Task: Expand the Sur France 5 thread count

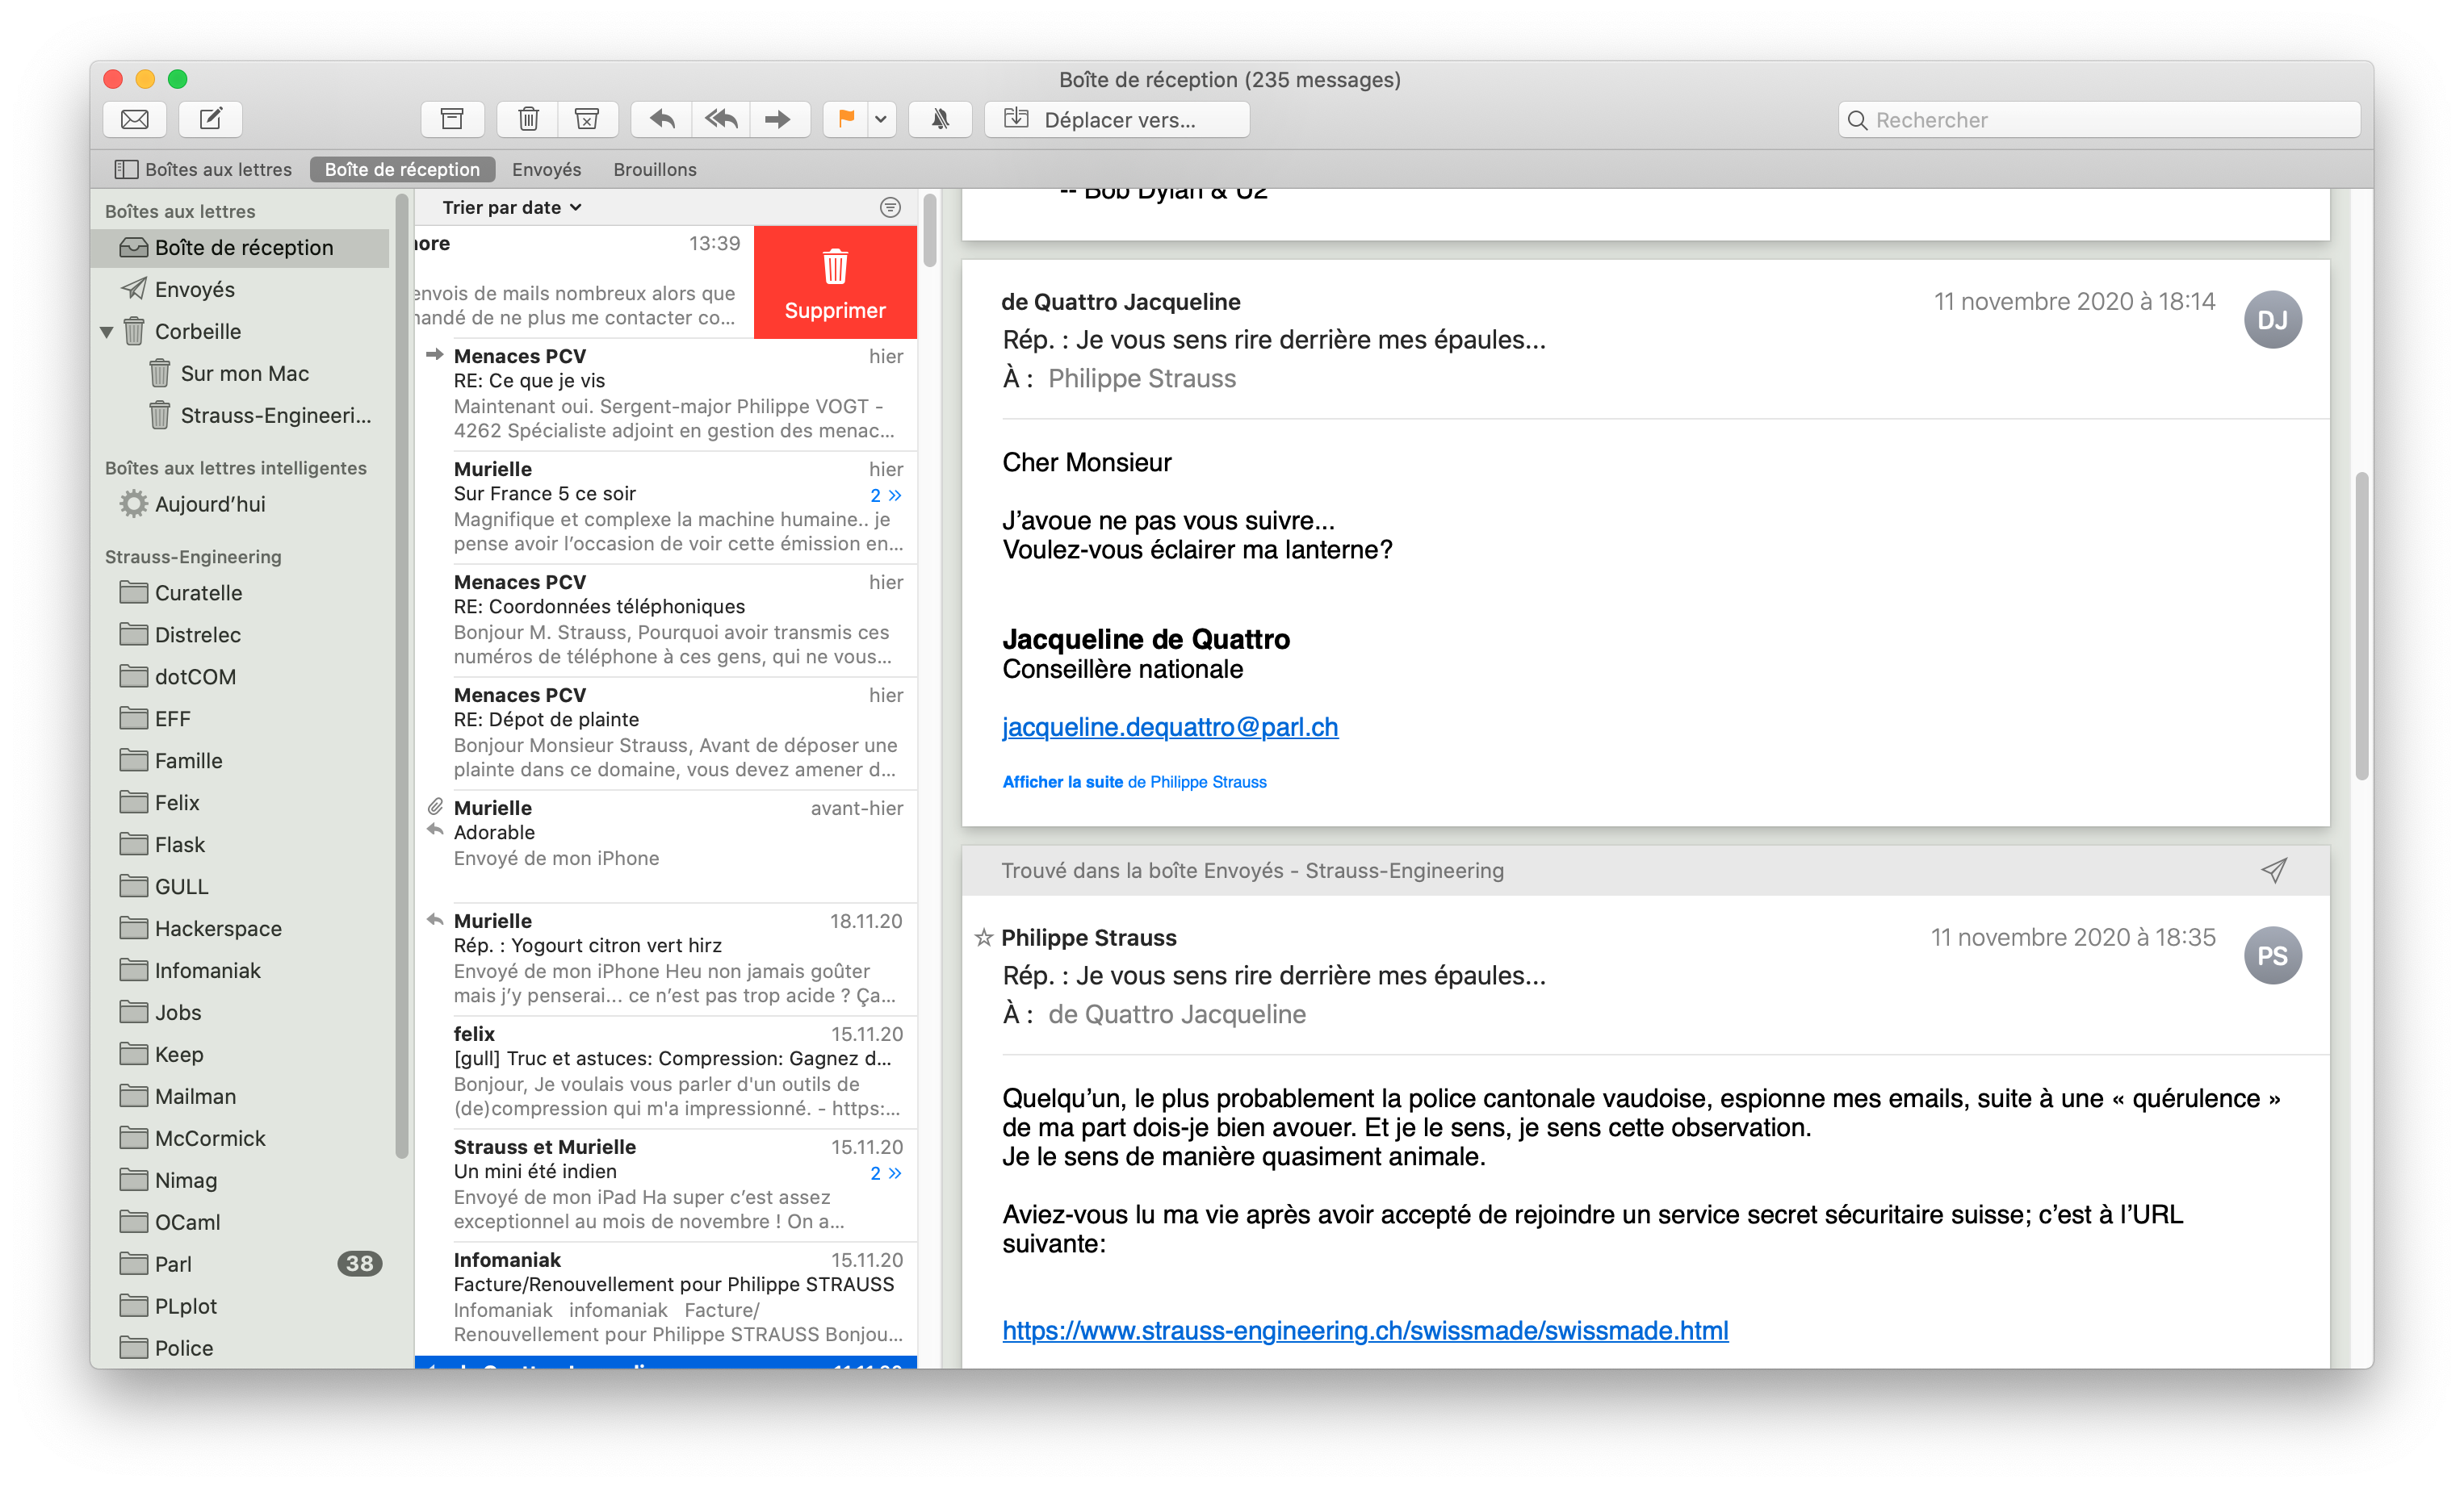Action: tap(886, 495)
